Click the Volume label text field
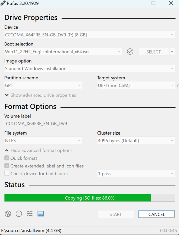Viewport: 179px width, 235px height. [x=89, y=124]
